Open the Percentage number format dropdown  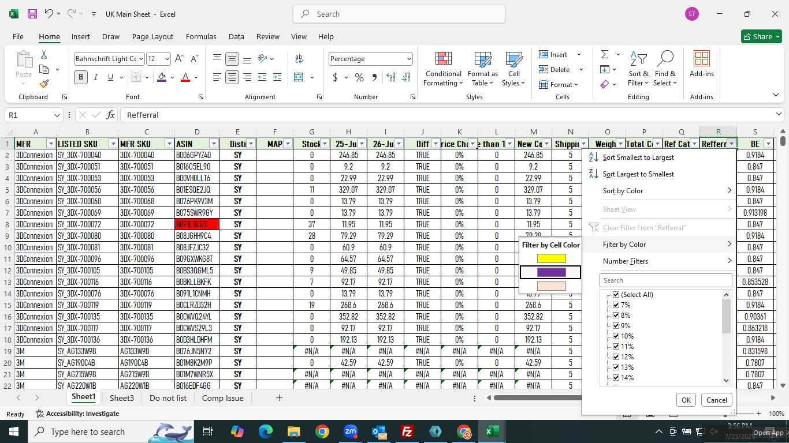click(409, 59)
